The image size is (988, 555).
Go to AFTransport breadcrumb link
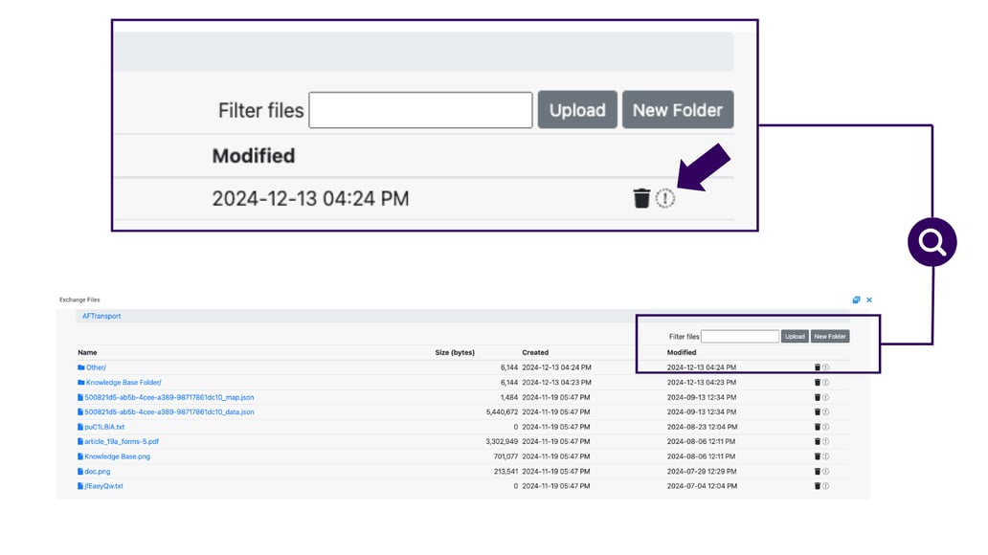click(x=101, y=316)
